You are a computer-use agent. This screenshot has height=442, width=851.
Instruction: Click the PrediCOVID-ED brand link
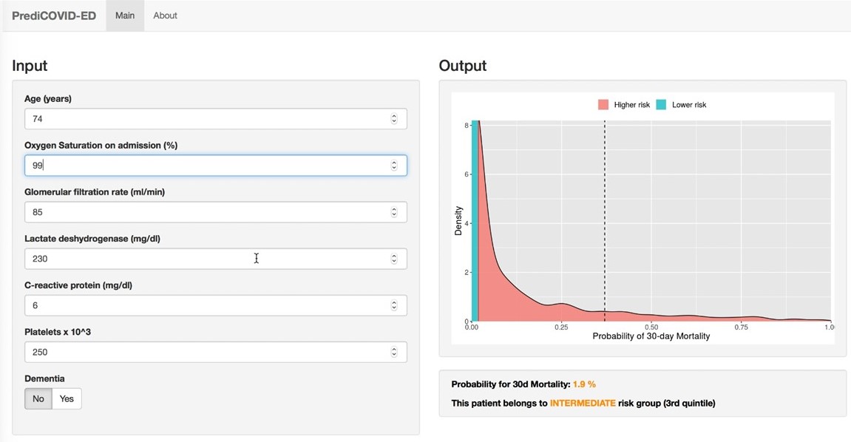pos(54,16)
